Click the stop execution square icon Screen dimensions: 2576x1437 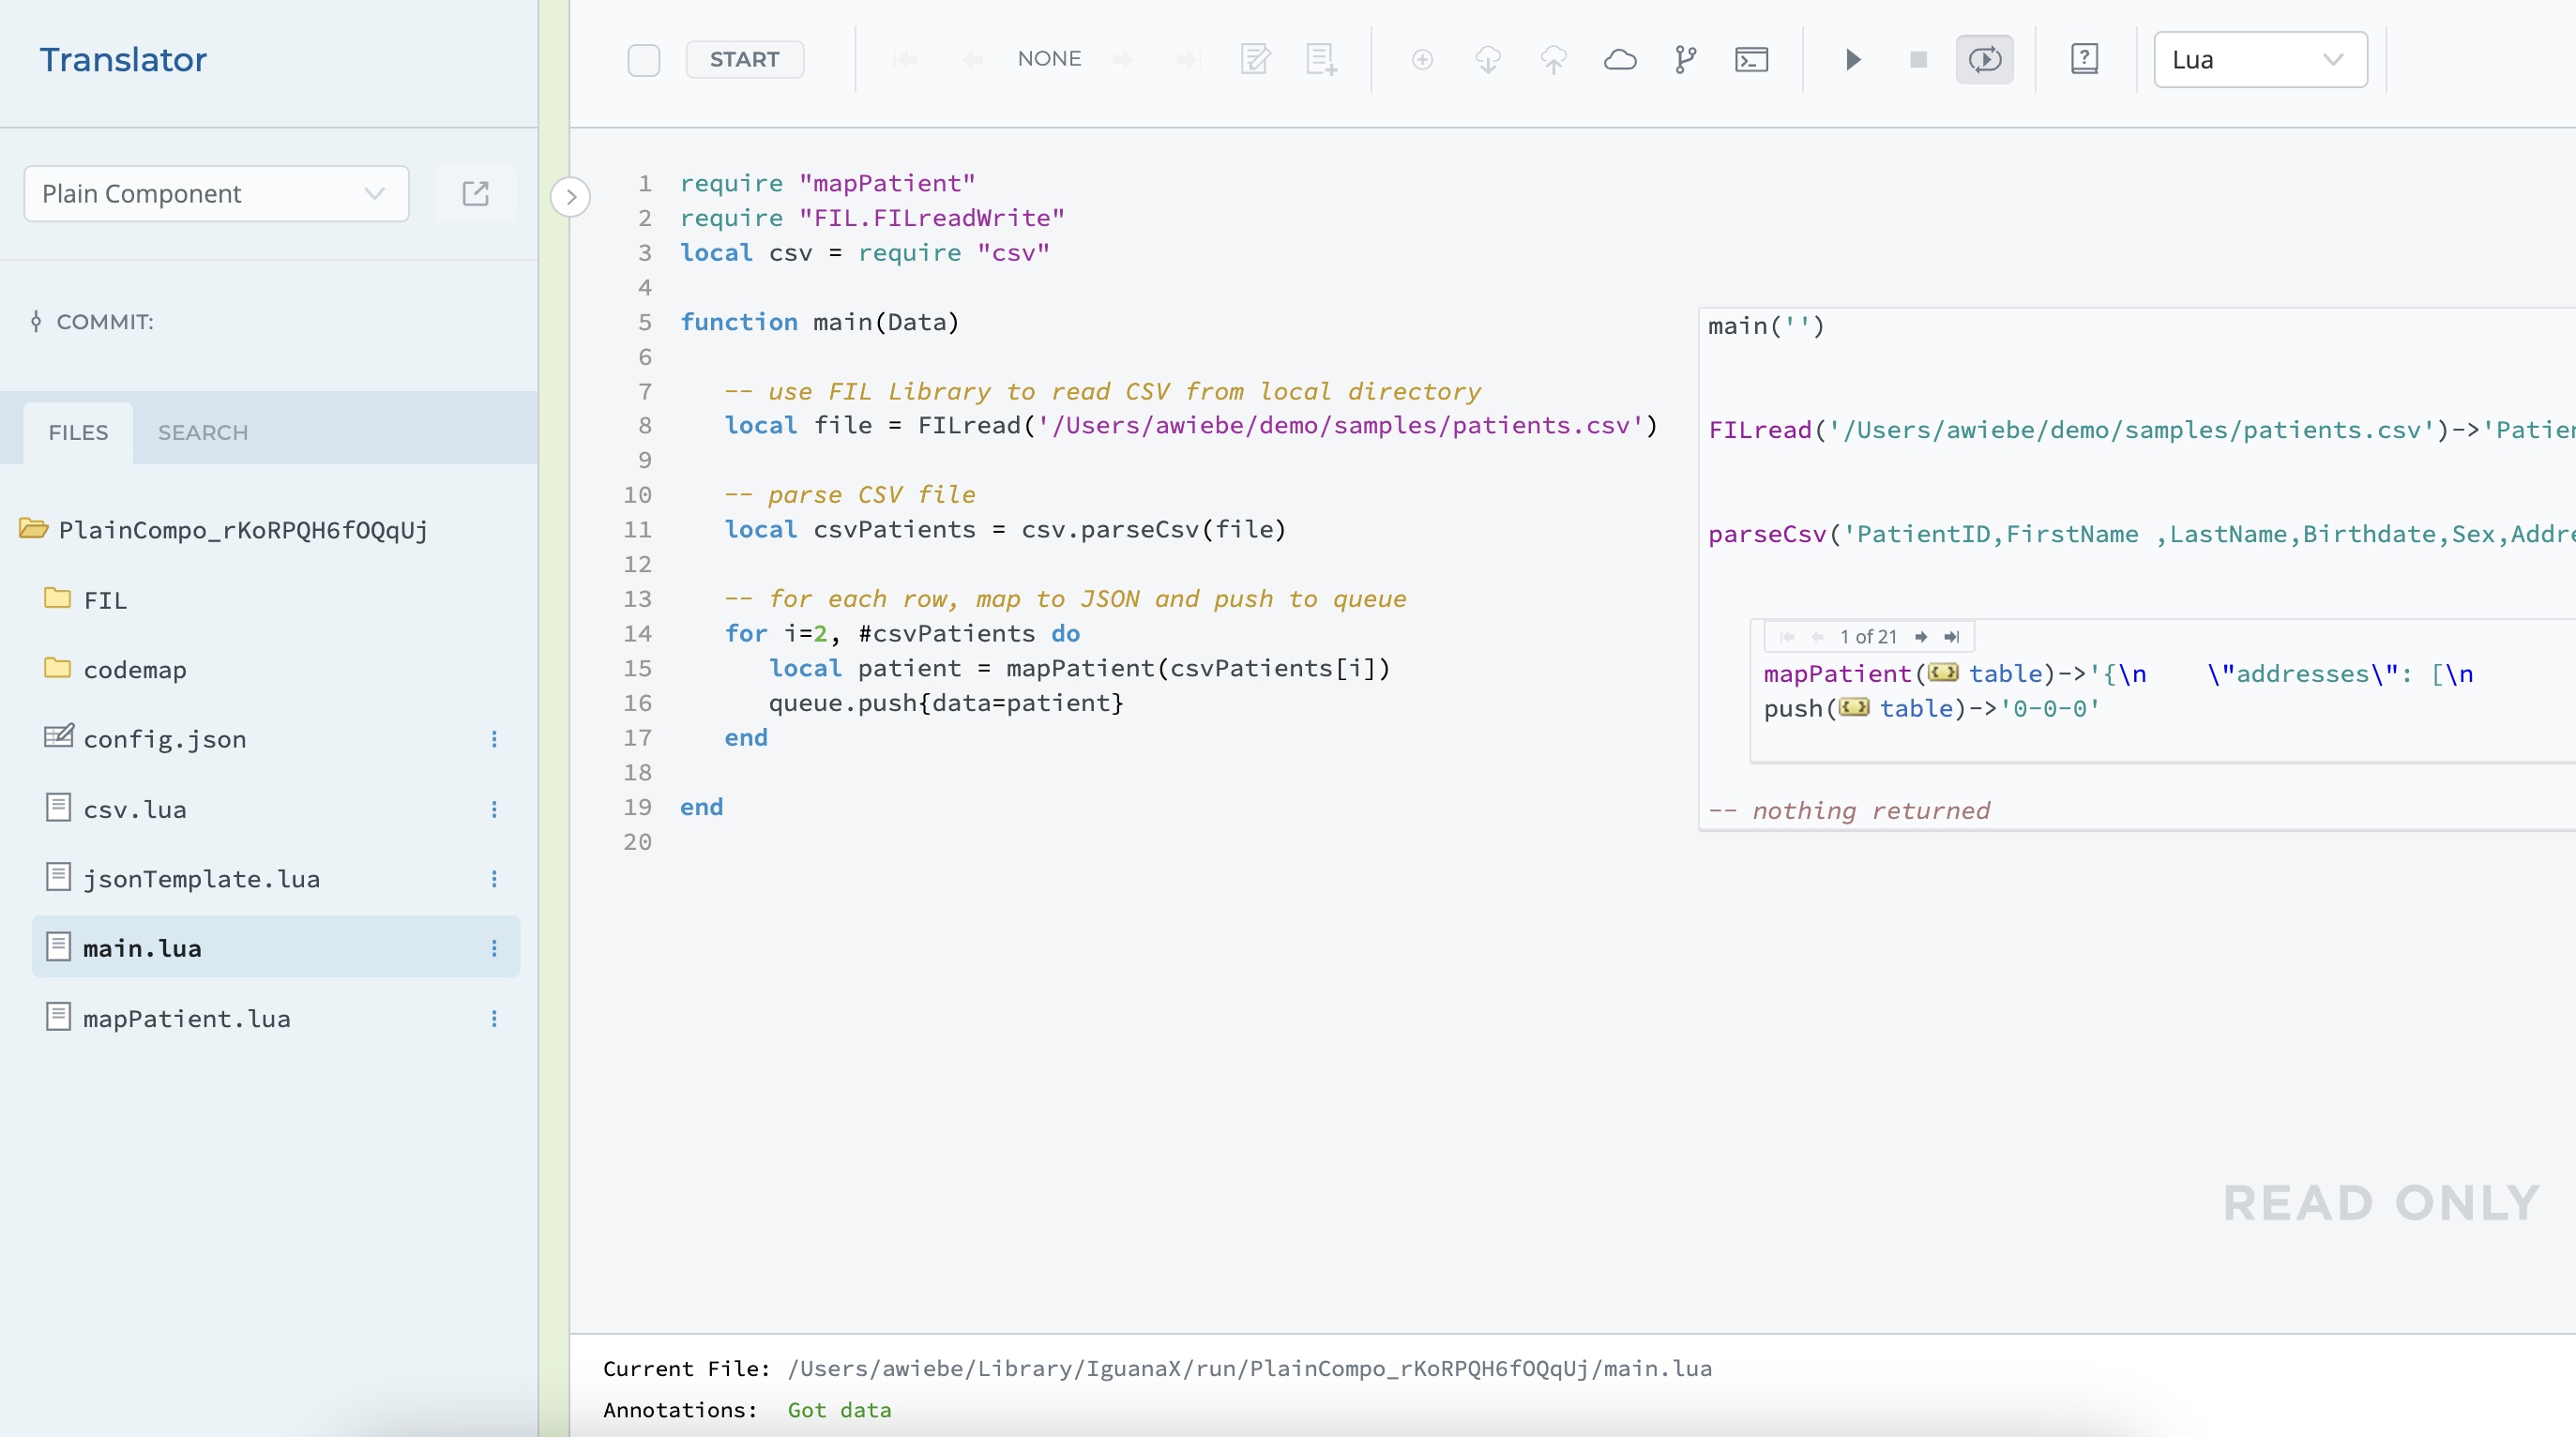coord(1918,60)
